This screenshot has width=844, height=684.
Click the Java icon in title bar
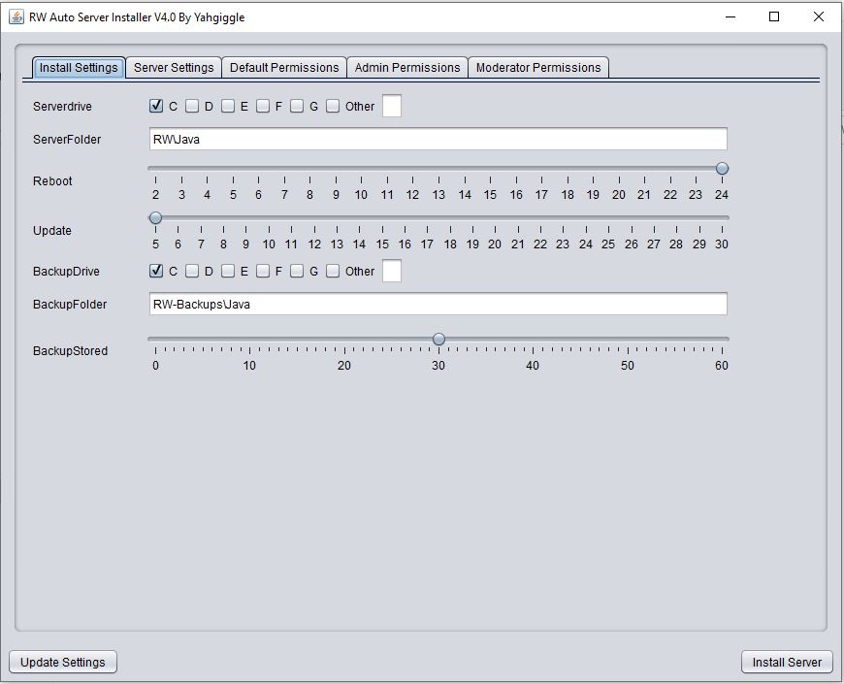coord(16,16)
